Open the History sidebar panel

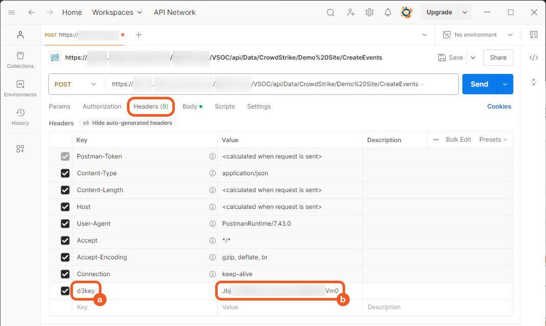(20, 117)
